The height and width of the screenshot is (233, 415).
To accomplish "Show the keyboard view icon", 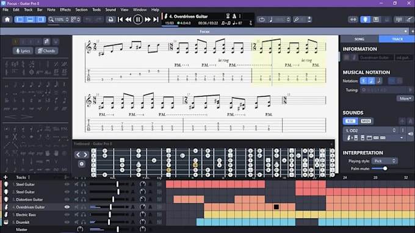I will (376, 19).
